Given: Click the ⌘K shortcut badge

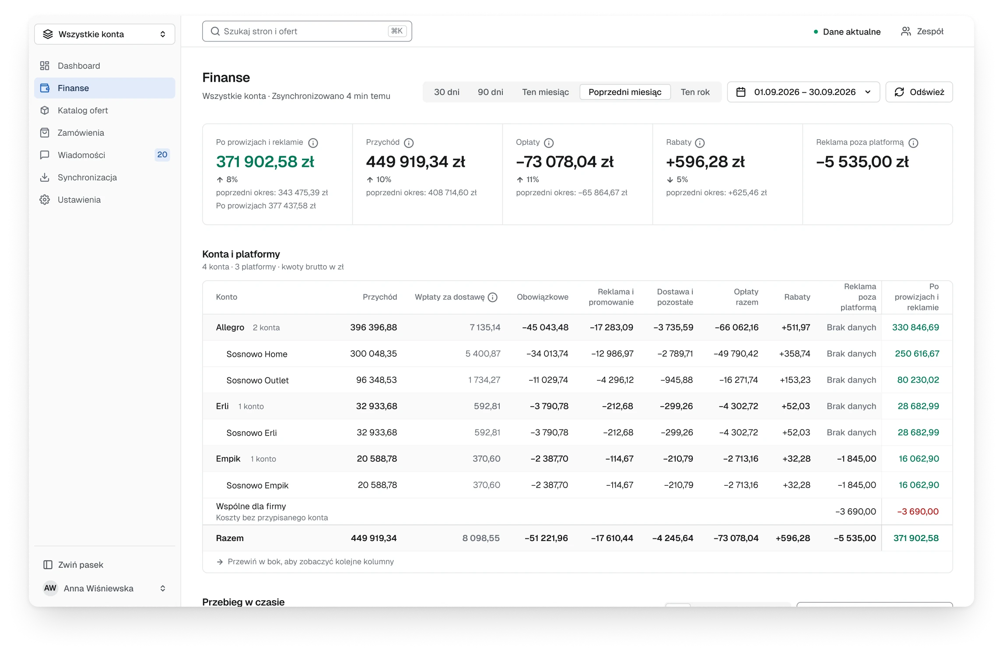Looking at the screenshot, I should click(x=397, y=31).
